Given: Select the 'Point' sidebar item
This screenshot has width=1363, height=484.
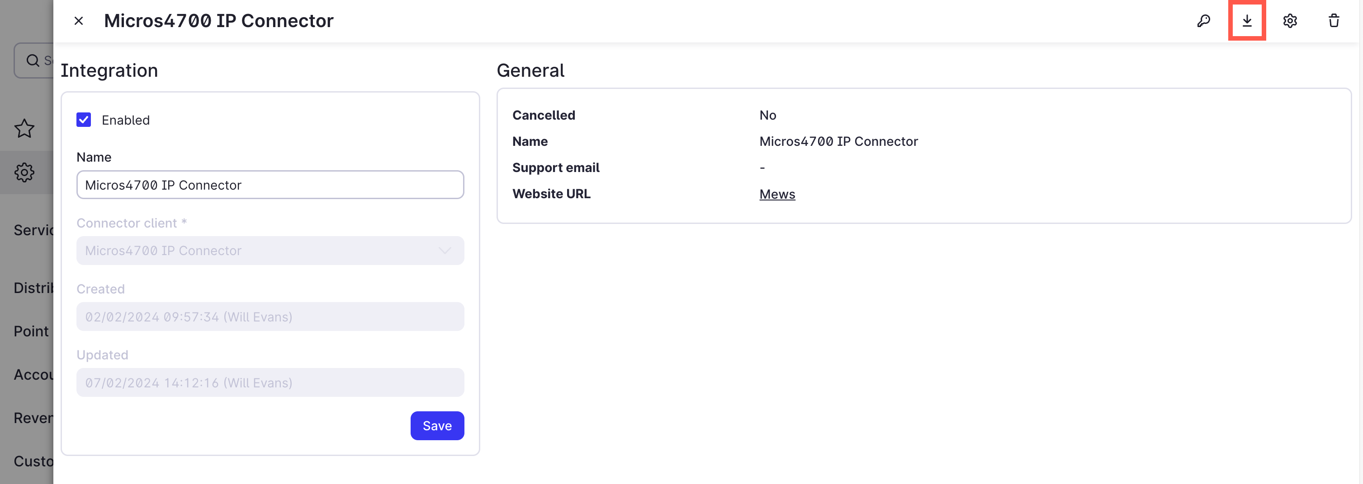Looking at the screenshot, I should (31, 331).
